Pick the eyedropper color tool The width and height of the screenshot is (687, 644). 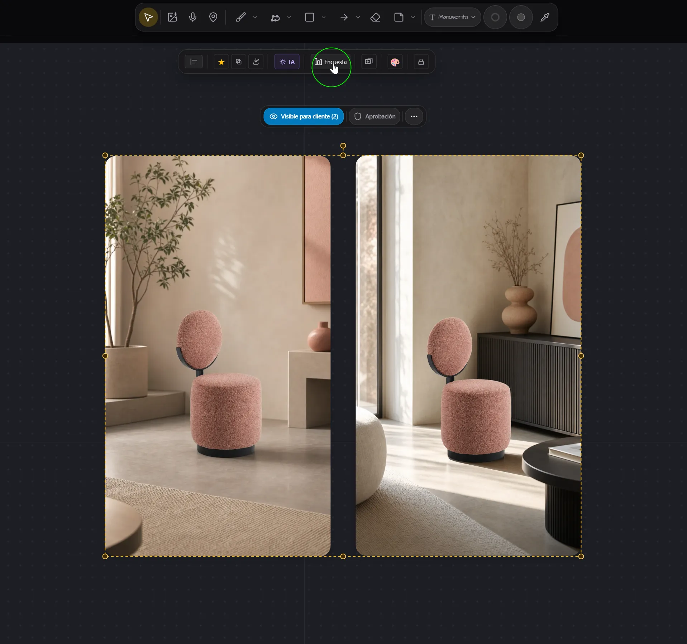point(545,17)
